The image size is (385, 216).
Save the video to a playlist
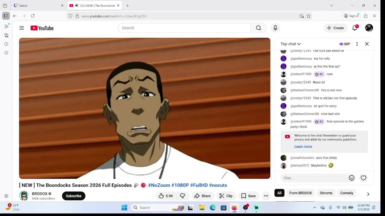(x=248, y=196)
